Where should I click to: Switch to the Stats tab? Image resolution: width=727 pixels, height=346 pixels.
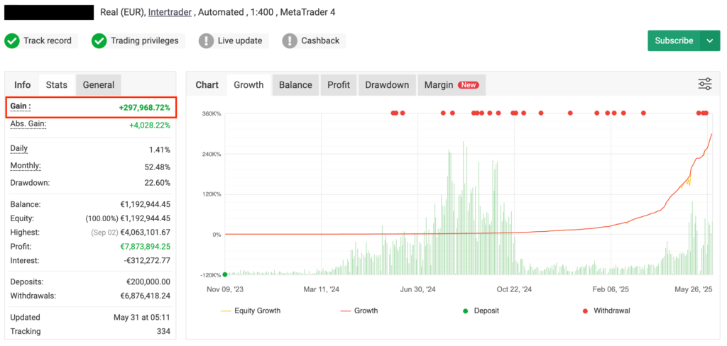point(57,85)
